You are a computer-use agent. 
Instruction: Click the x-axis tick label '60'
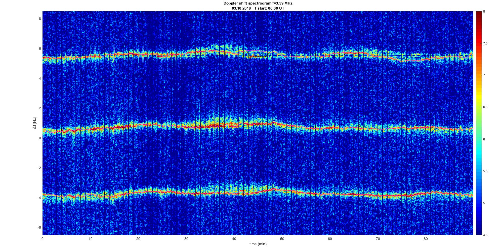click(x=330, y=238)
